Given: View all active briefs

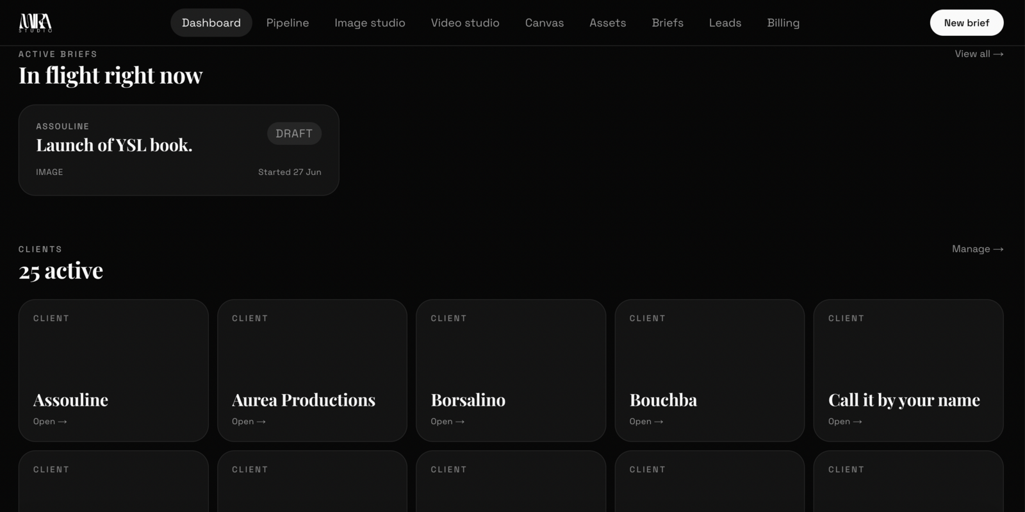Looking at the screenshot, I should [x=979, y=54].
